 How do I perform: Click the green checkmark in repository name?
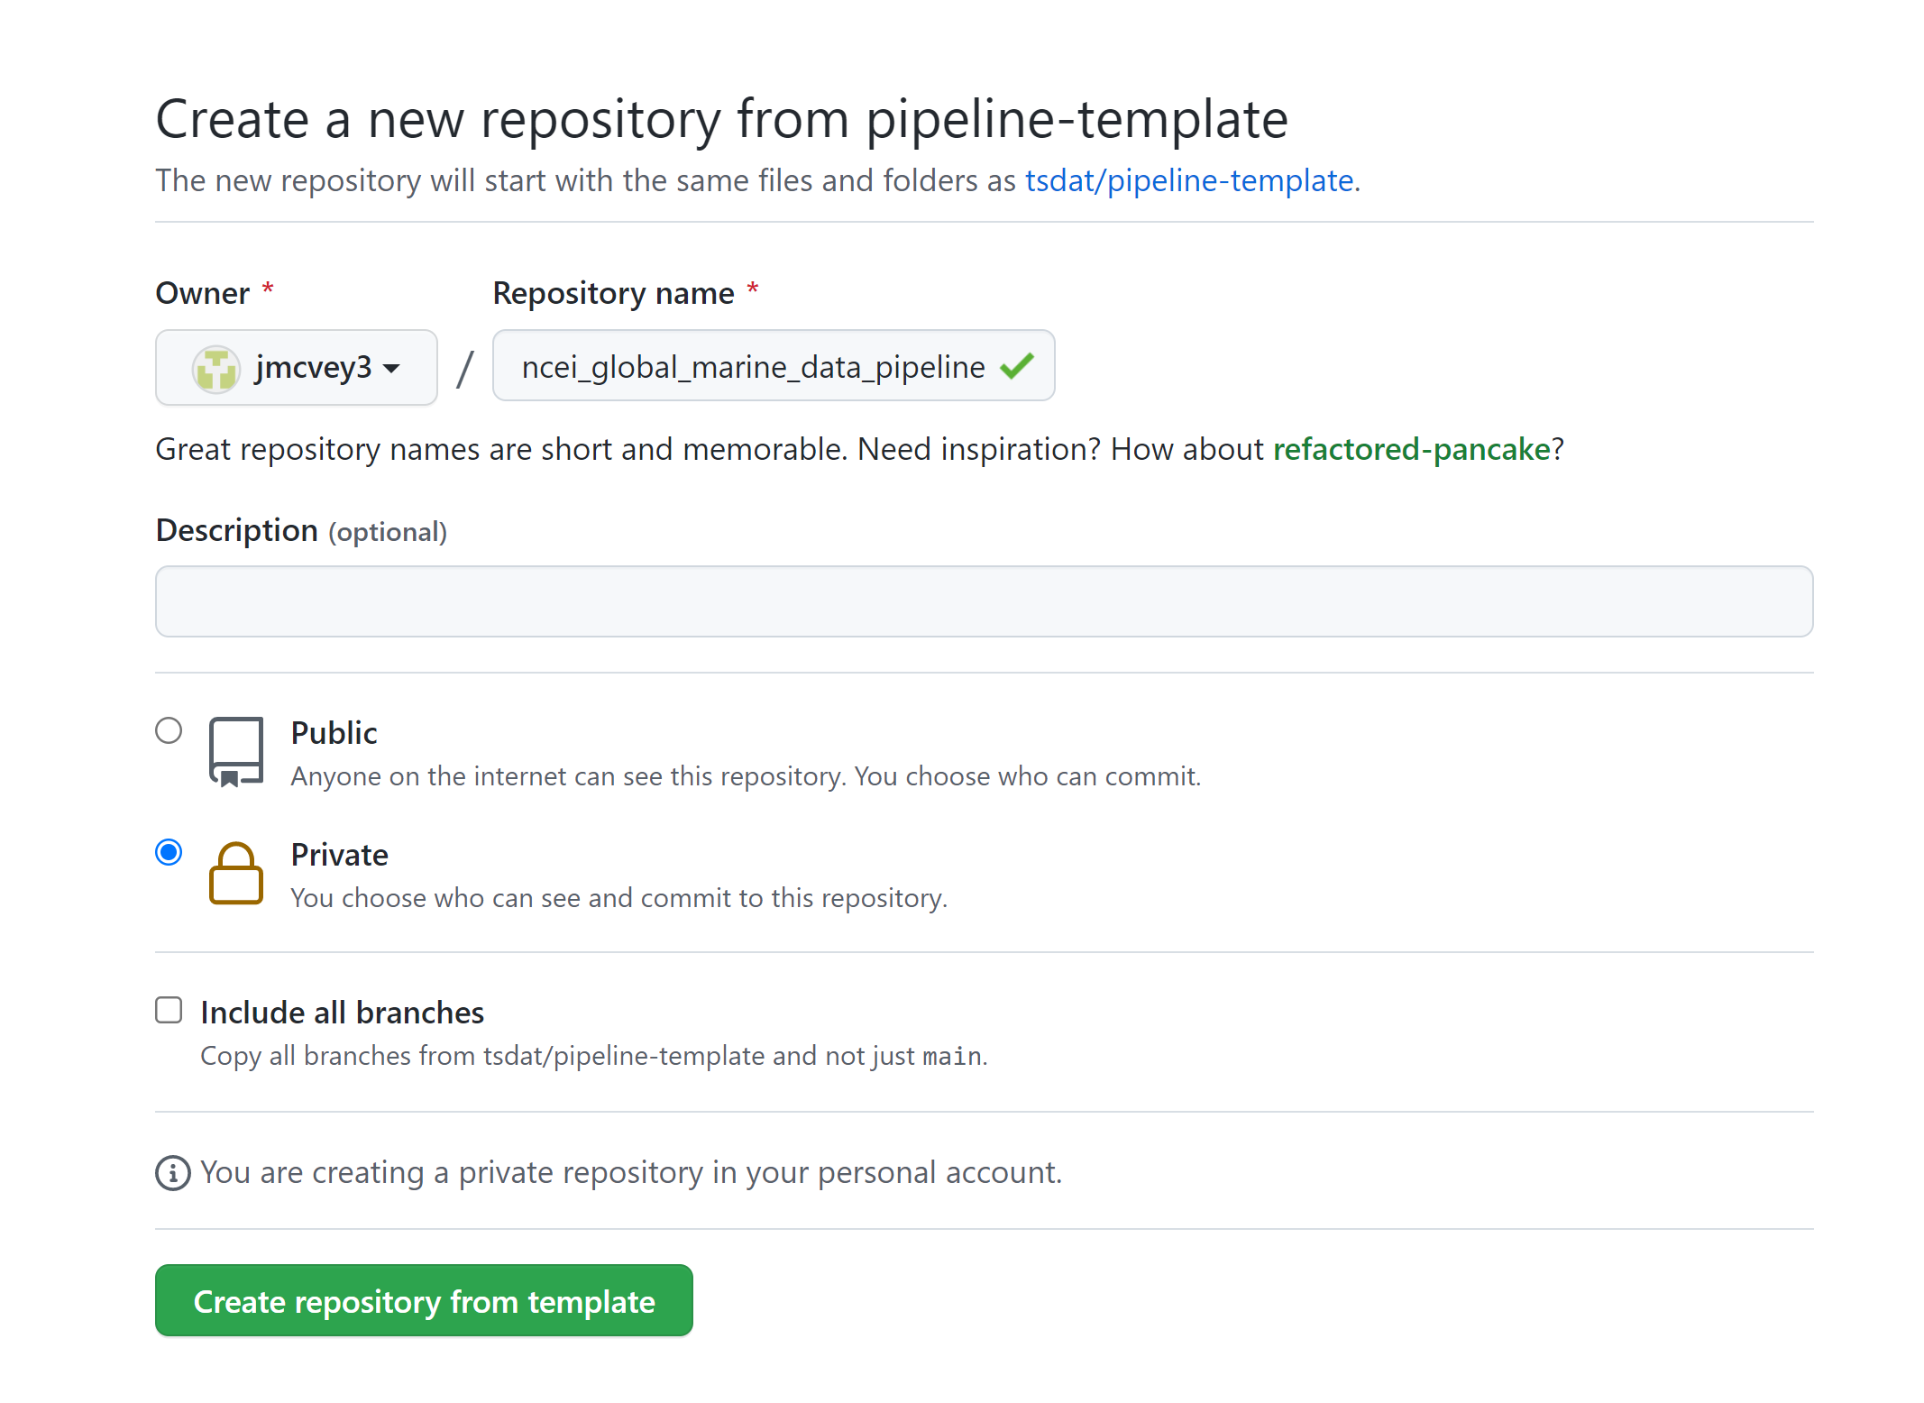tap(1017, 366)
